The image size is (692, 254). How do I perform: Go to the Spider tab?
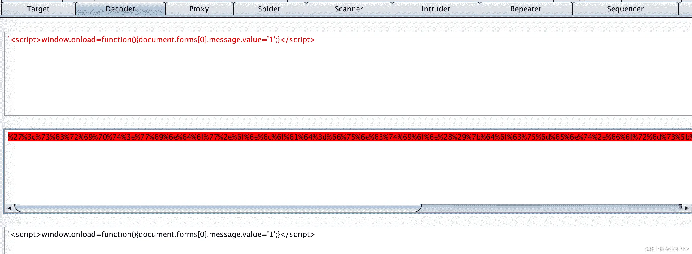269,9
